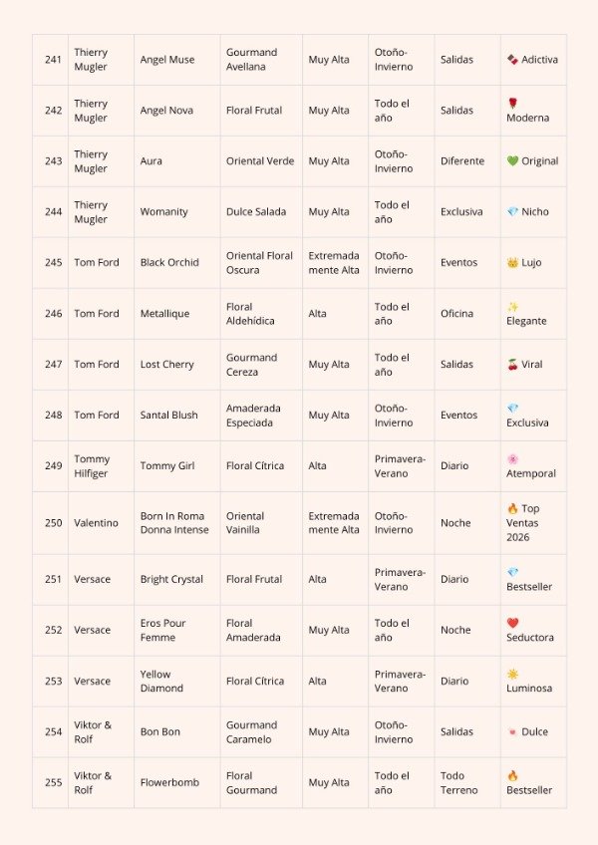
Task: Click the chocolate emoji beside Adictiva
Action: tap(512, 59)
